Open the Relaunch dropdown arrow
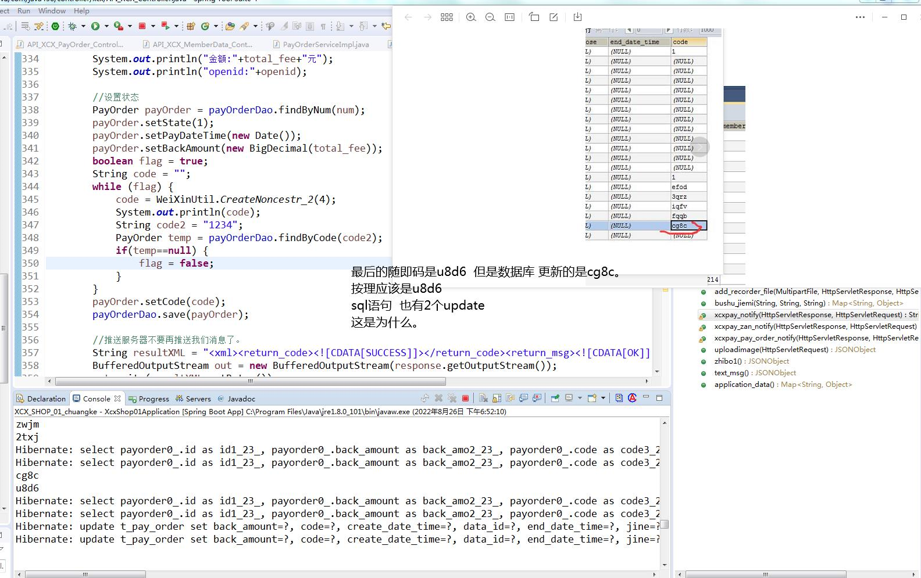The width and height of the screenshot is (921, 578). pos(176,26)
